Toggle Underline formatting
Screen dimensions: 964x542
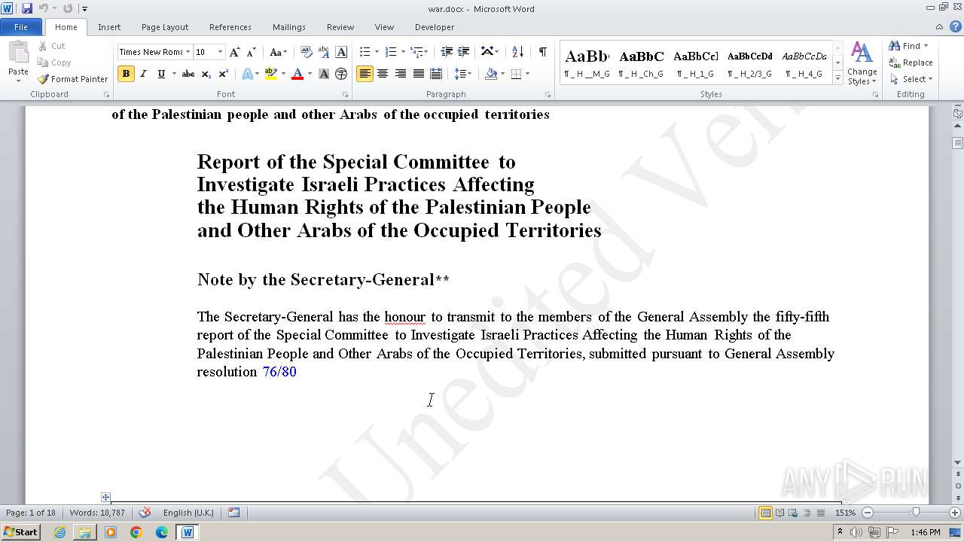point(160,74)
